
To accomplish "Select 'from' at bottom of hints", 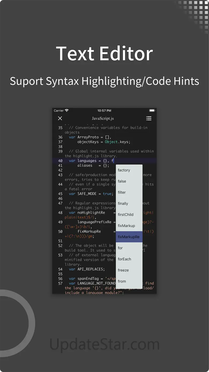I will click(x=129, y=281).
